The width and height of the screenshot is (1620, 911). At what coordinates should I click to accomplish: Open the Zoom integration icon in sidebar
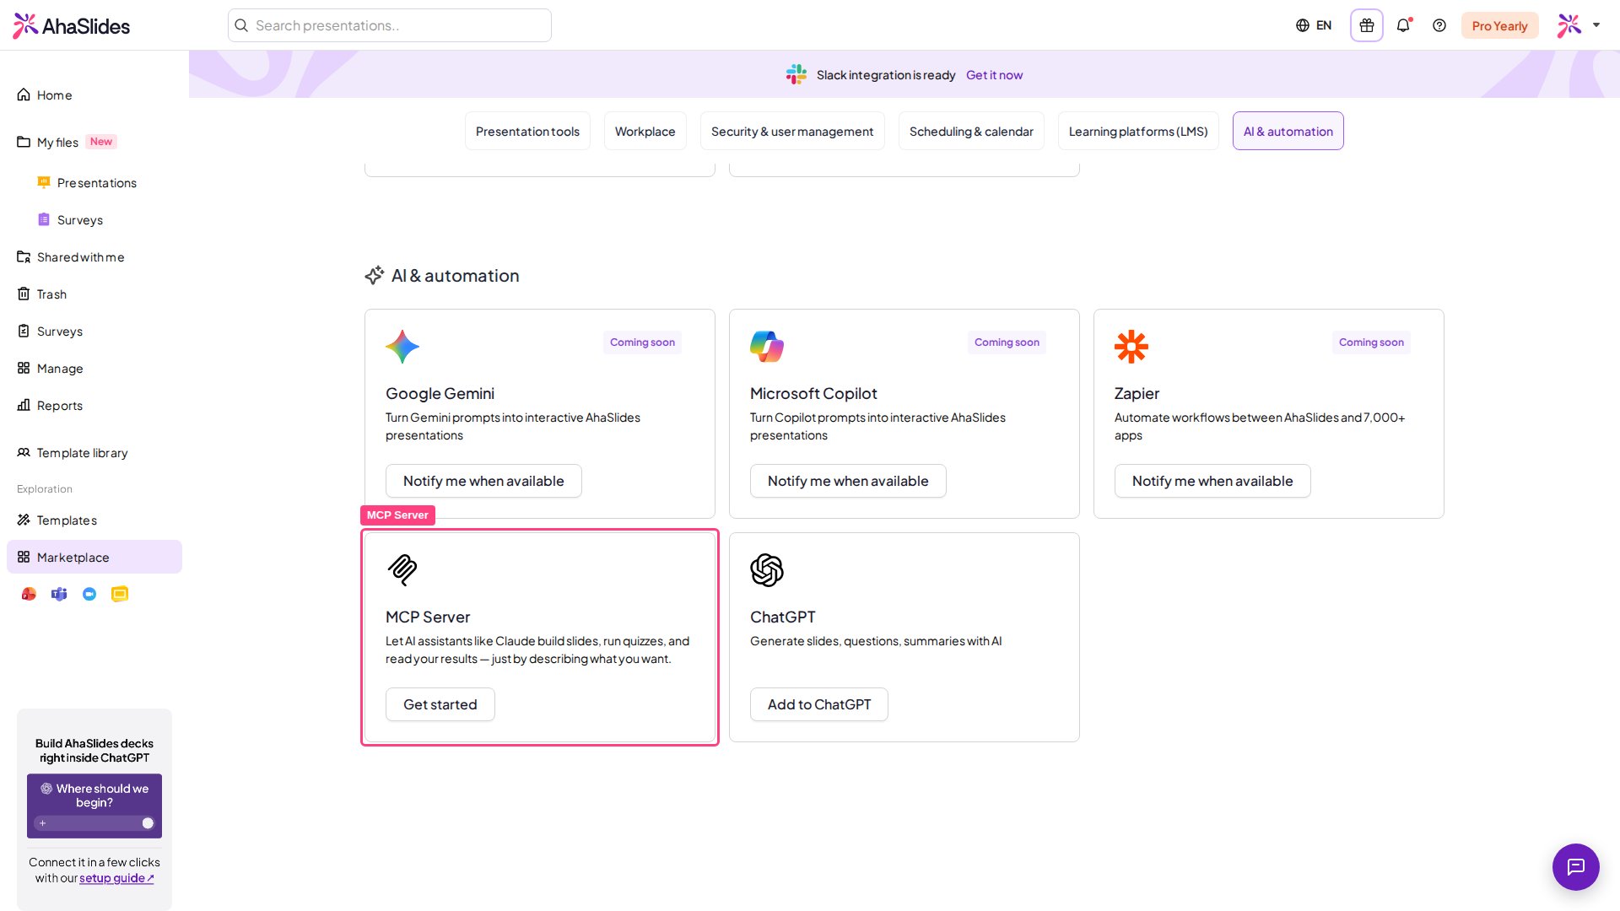click(x=89, y=594)
